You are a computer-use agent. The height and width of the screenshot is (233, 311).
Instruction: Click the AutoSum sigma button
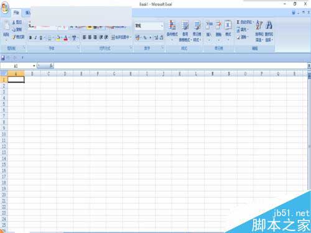tap(244, 22)
